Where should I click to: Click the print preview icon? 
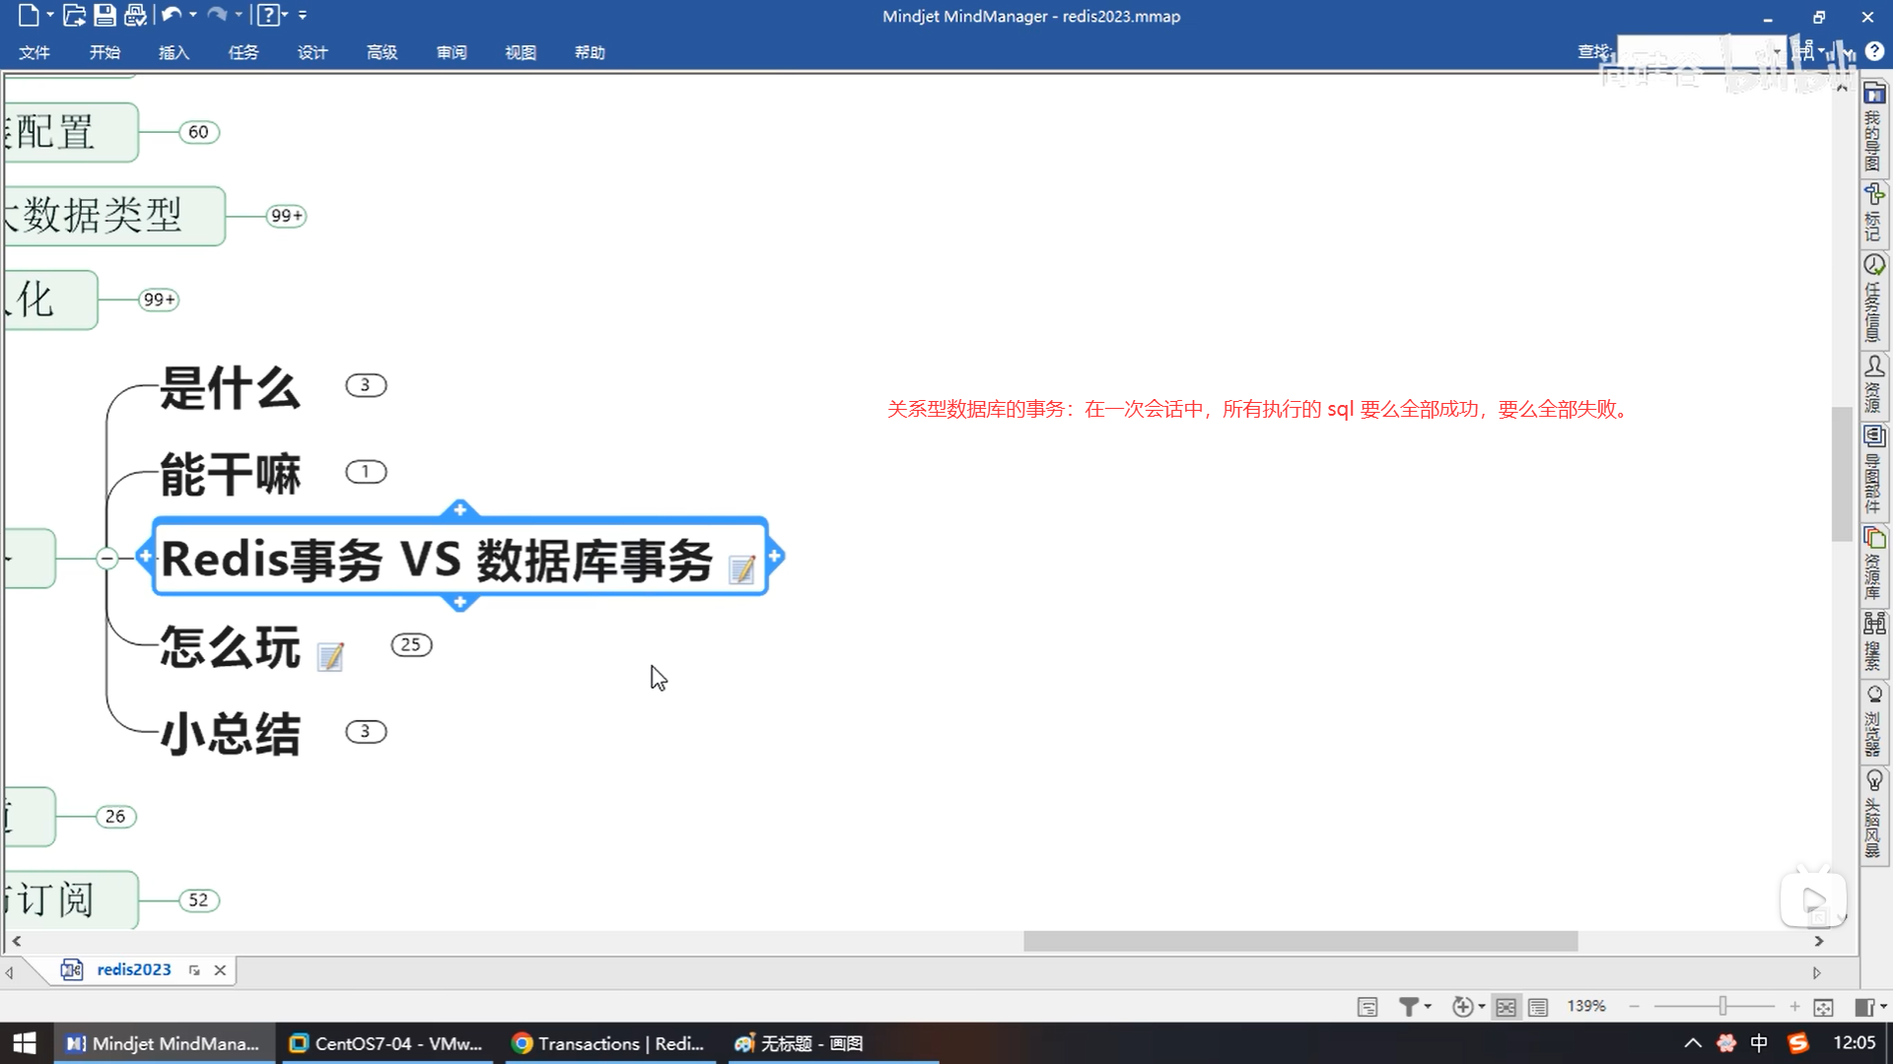(x=135, y=15)
